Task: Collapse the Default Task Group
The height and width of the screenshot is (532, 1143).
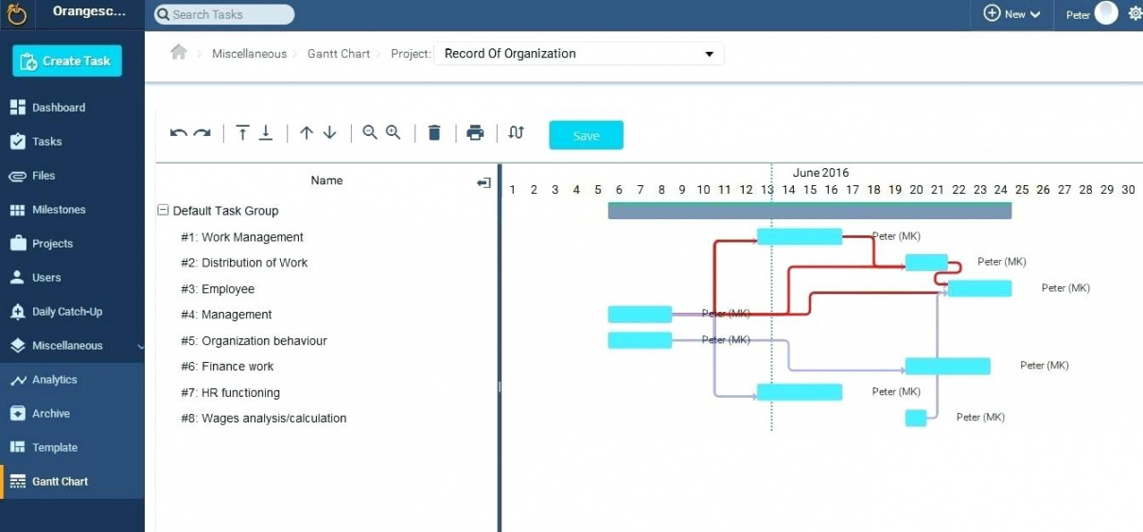Action: [163, 211]
